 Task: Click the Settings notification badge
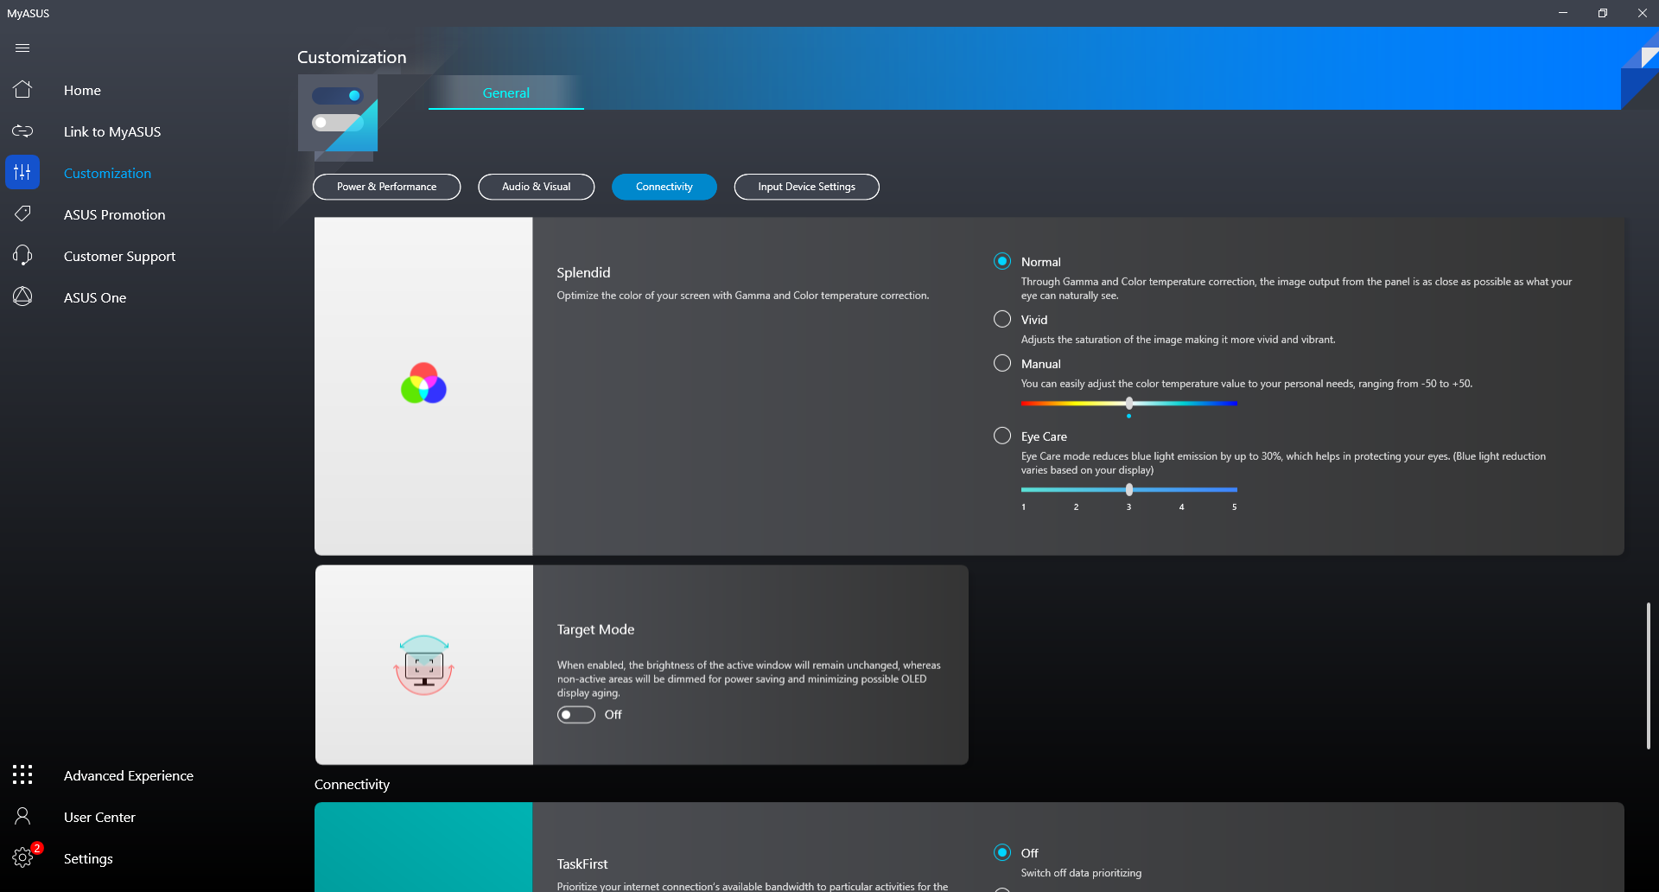pos(37,848)
